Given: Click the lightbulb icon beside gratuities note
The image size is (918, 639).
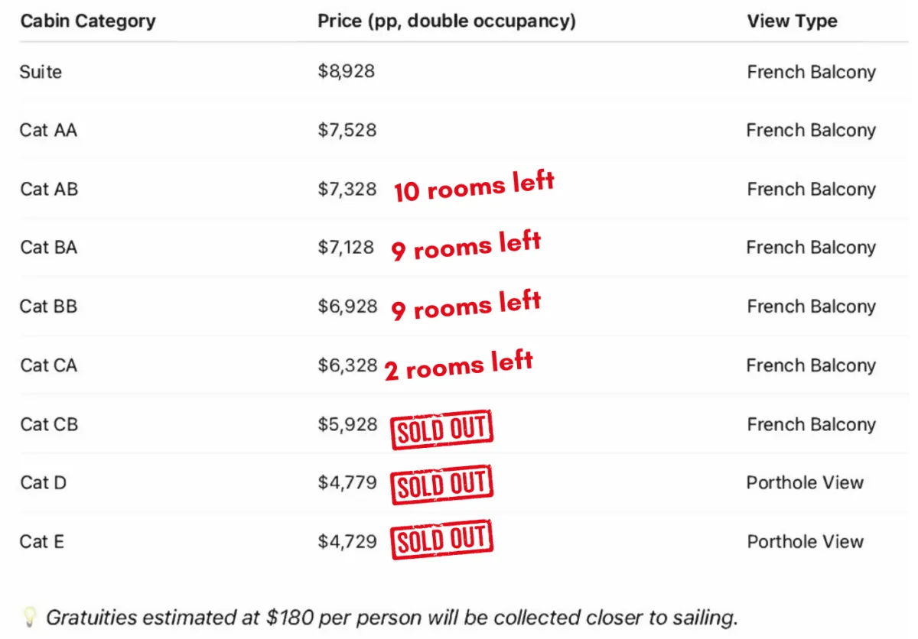Looking at the screenshot, I should [30, 616].
